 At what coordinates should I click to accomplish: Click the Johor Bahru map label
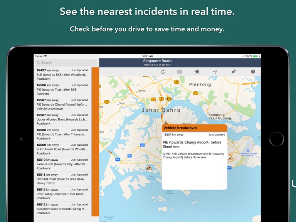point(161,110)
